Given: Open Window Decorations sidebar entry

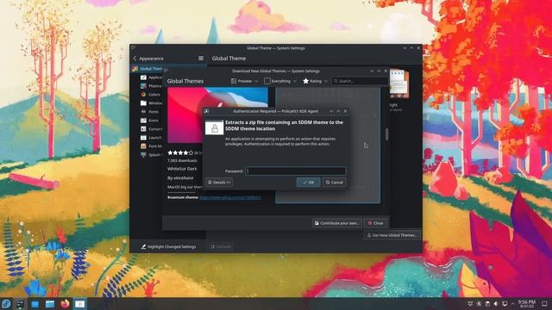Looking at the screenshot, I should pos(151,103).
